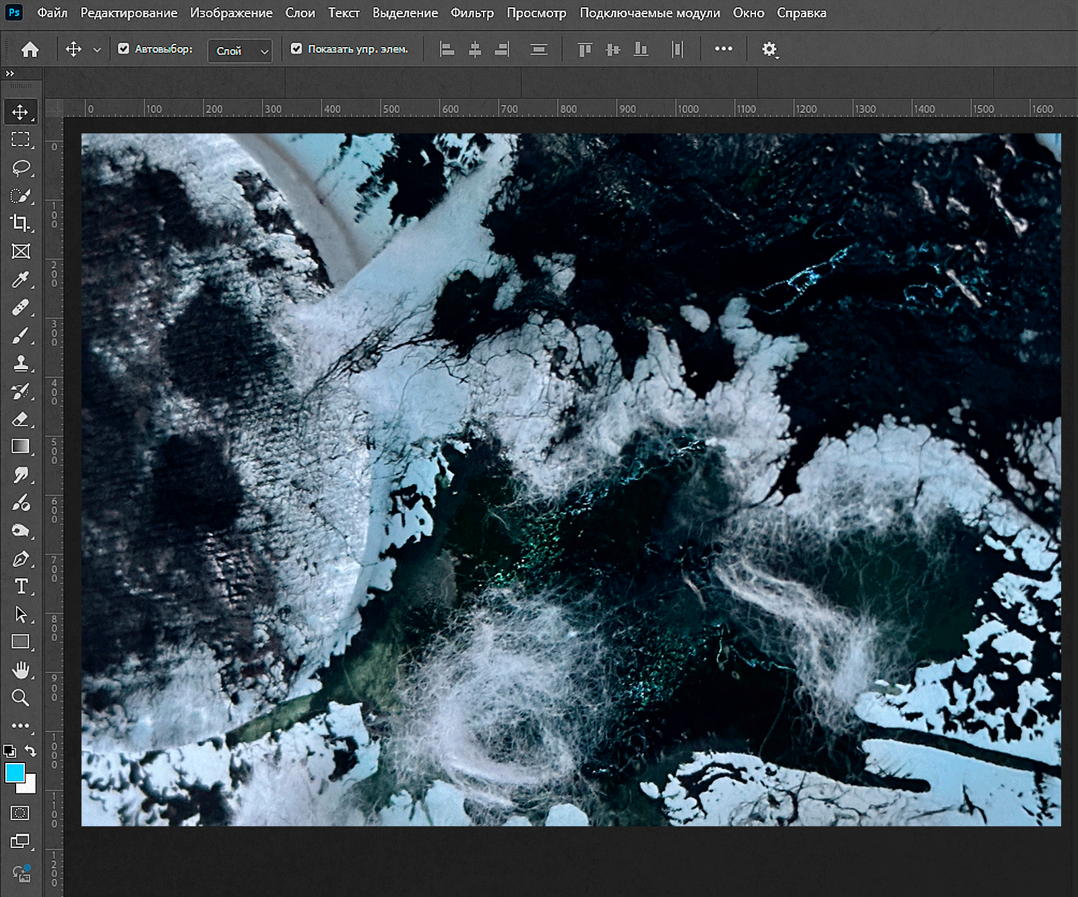Open the Слой auto-select dropdown
This screenshot has width=1078, height=897.
pyautogui.click(x=241, y=51)
